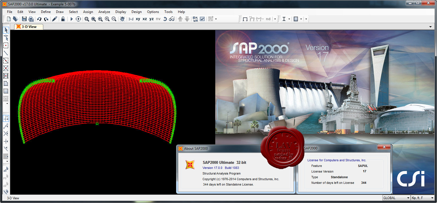Click the Model-Alive circled play icon
Screen dimensions: 437x203
[x=78, y=19]
